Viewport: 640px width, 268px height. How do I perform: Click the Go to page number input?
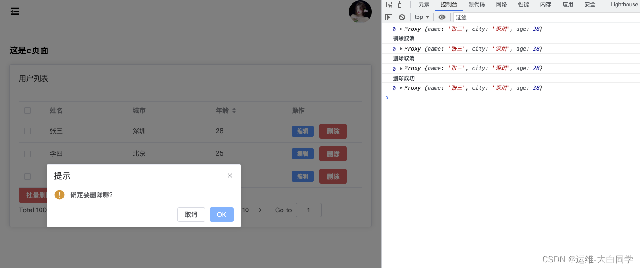click(308, 210)
